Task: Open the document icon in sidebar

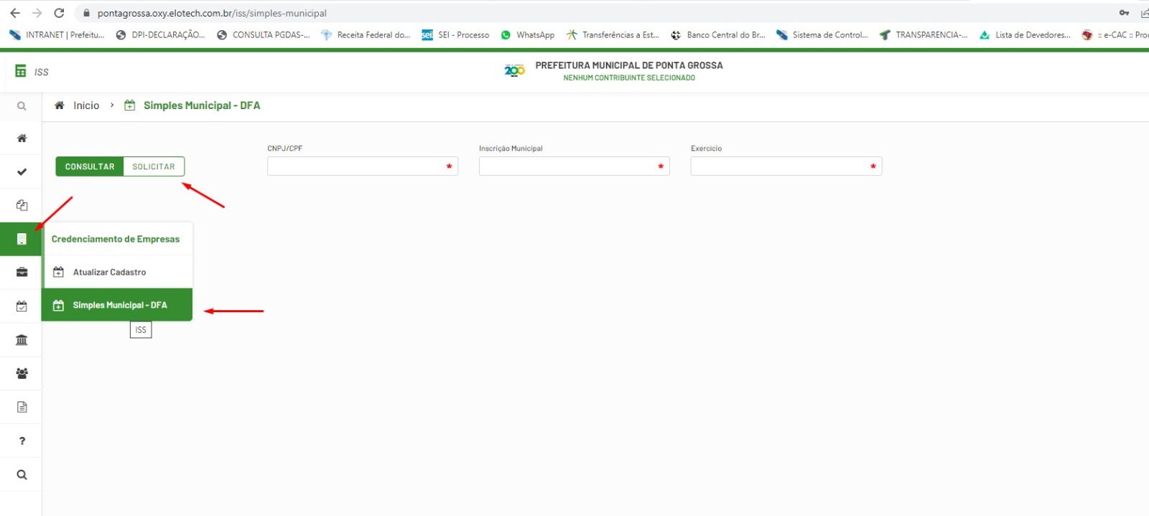Action: click(22, 407)
